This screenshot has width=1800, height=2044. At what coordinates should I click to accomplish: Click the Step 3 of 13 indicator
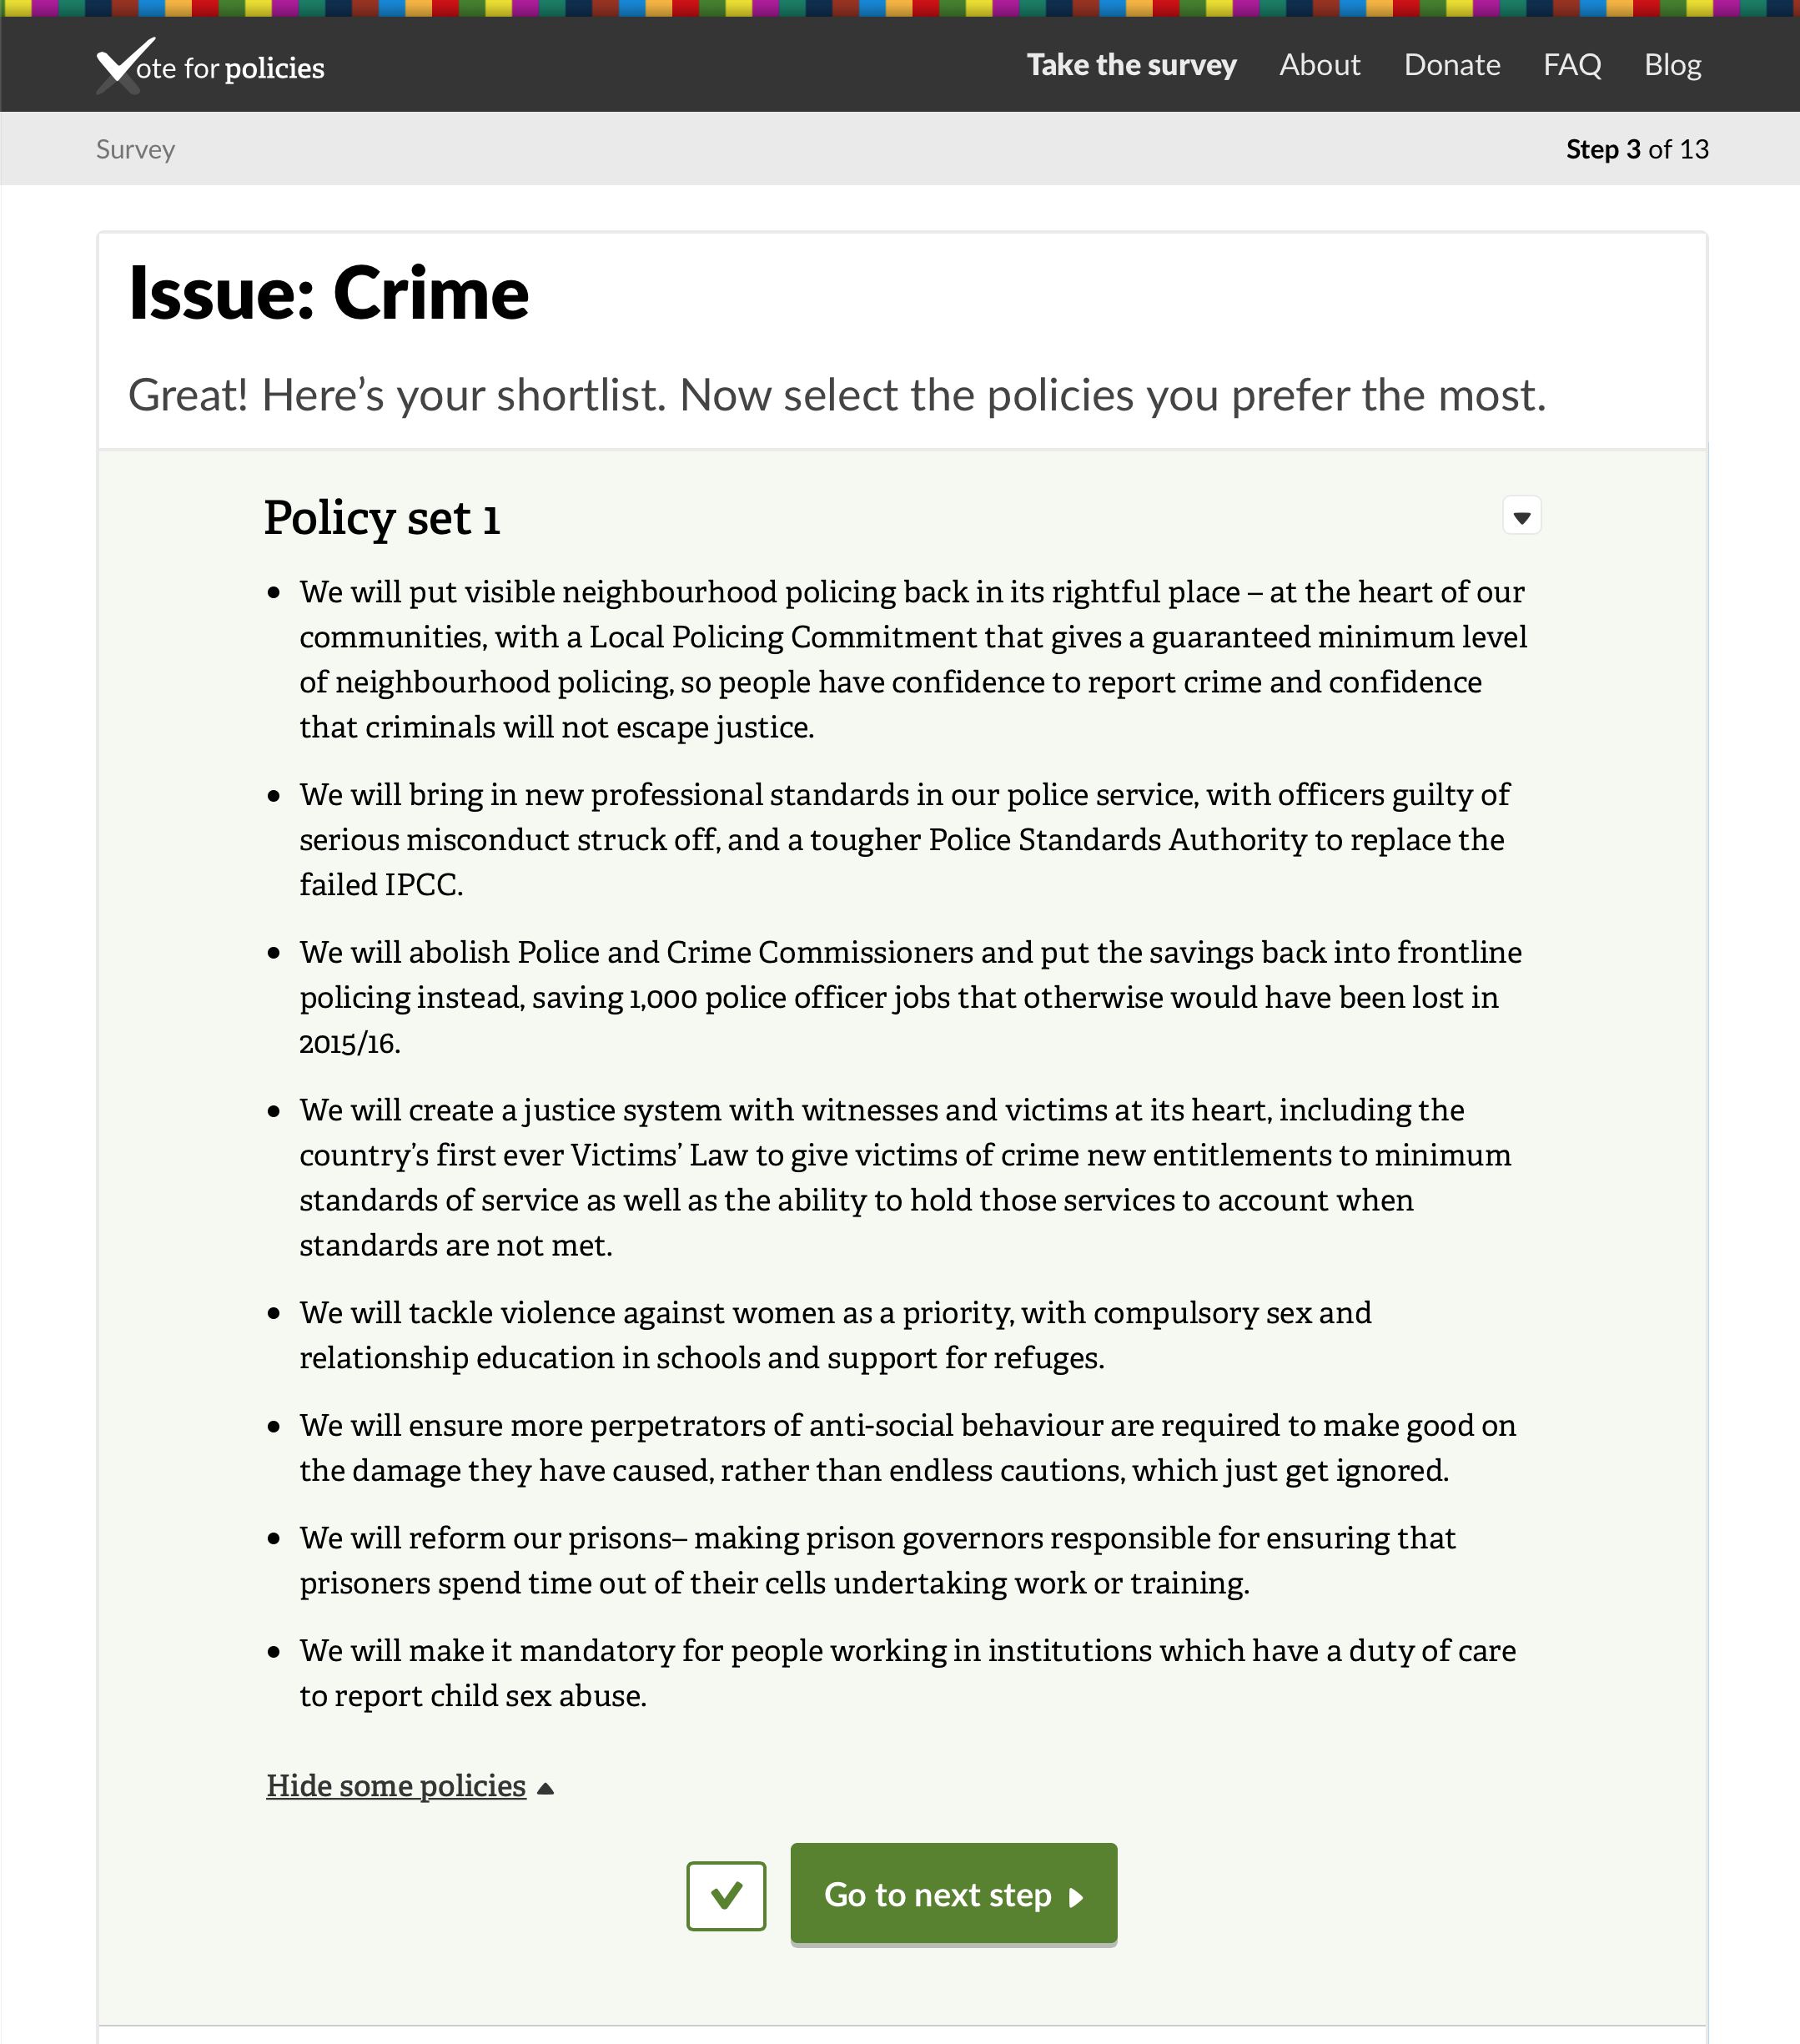point(1636,149)
